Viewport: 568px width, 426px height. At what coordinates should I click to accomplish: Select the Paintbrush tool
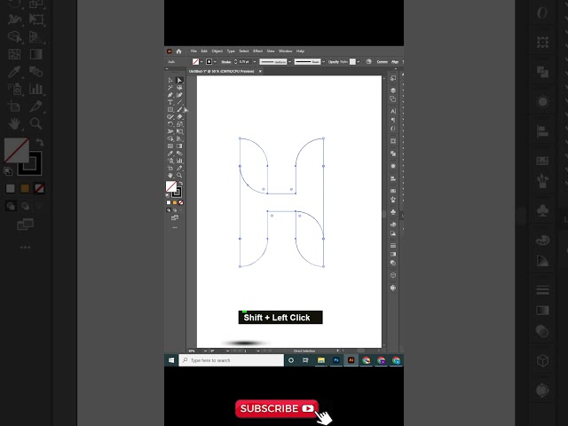pyautogui.click(x=179, y=109)
